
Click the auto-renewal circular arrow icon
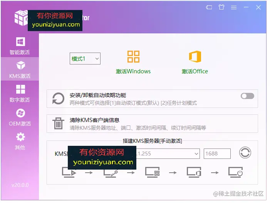pyautogui.click(x=58, y=99)
